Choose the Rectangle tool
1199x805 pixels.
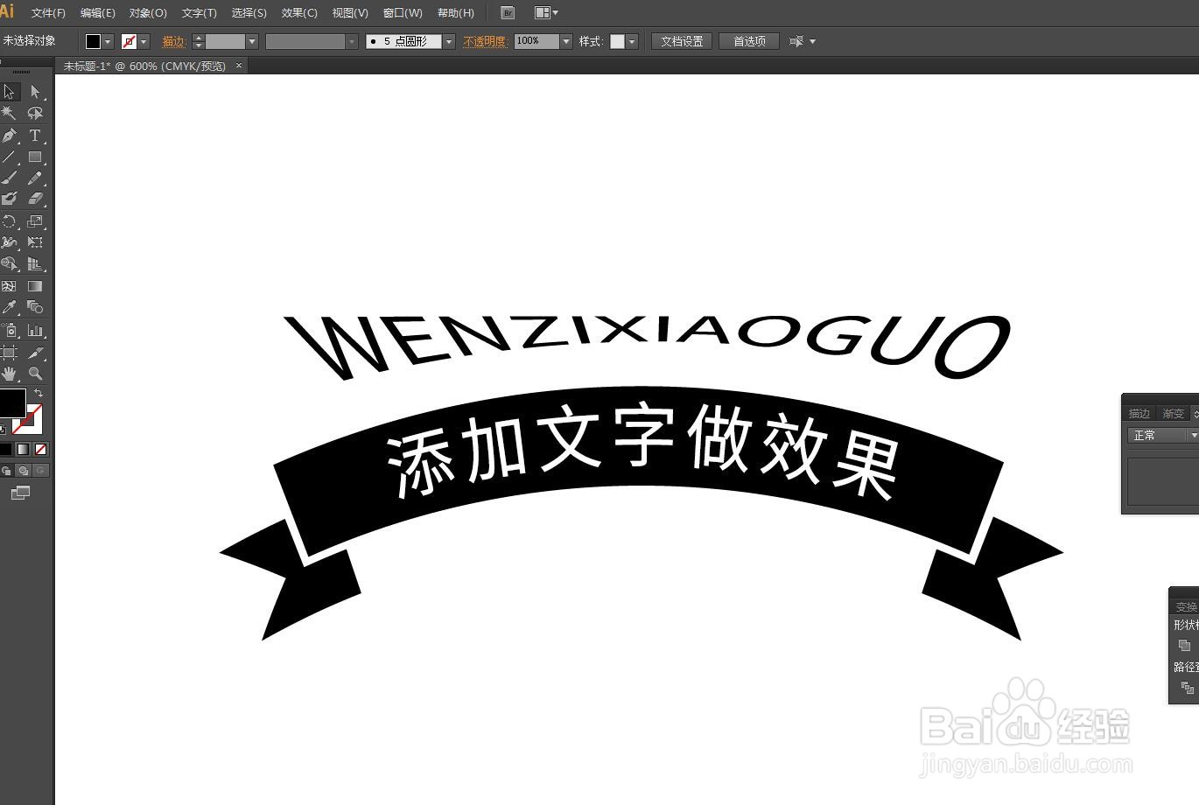[x=35, y=157]
